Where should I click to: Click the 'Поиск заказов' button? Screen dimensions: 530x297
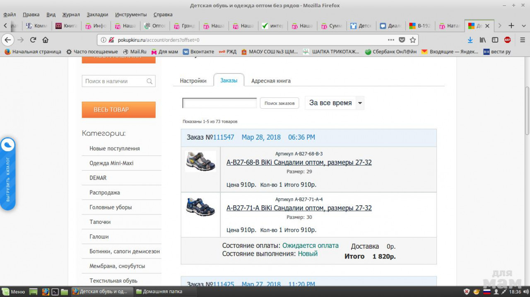[279, 103]
